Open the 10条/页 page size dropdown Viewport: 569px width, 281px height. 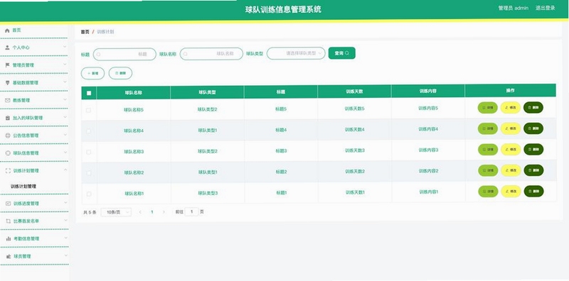click(x=116, y=212)
